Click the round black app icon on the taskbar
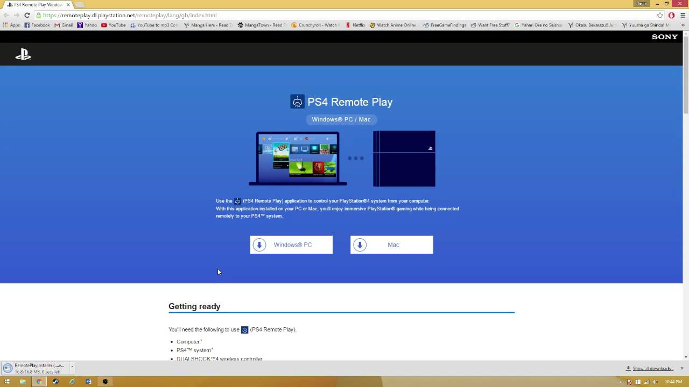This screenshot has width=689, height=387. 105,382
